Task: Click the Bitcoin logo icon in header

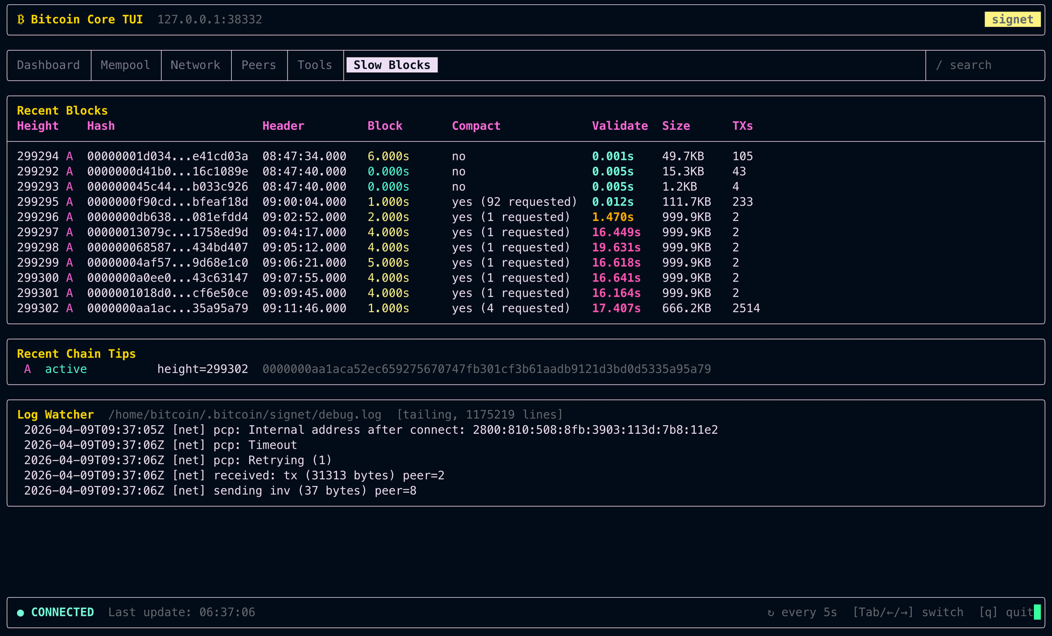Action: pyautogui.click(x=21, y=20)
